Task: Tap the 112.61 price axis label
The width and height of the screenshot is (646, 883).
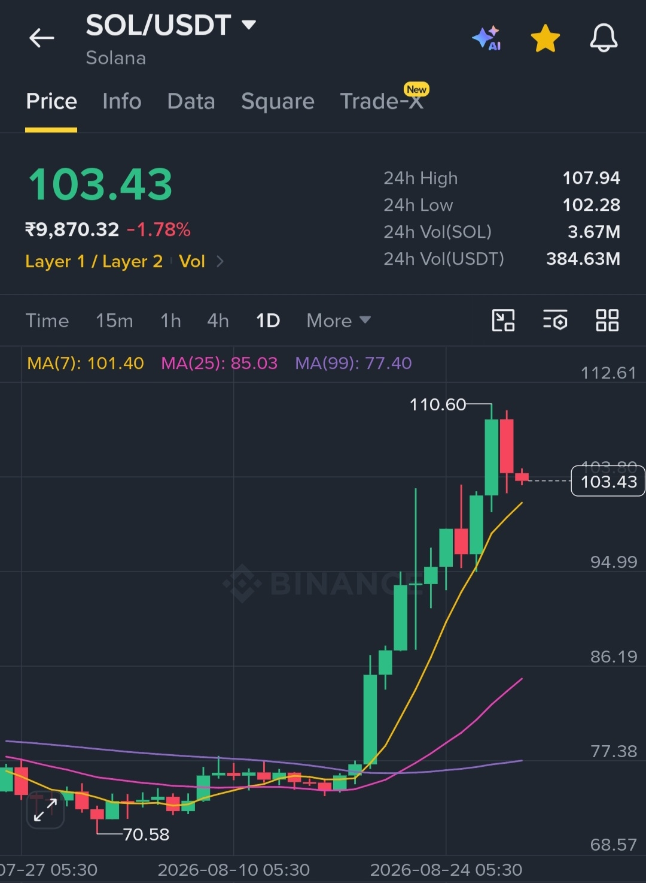Action: (608, 373)
